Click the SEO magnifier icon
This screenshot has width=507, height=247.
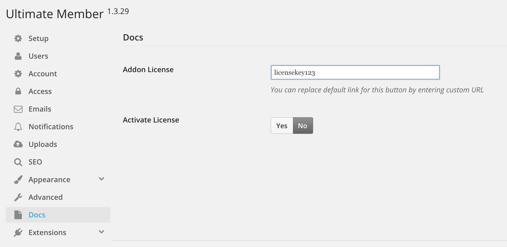(x=18, y=162)
